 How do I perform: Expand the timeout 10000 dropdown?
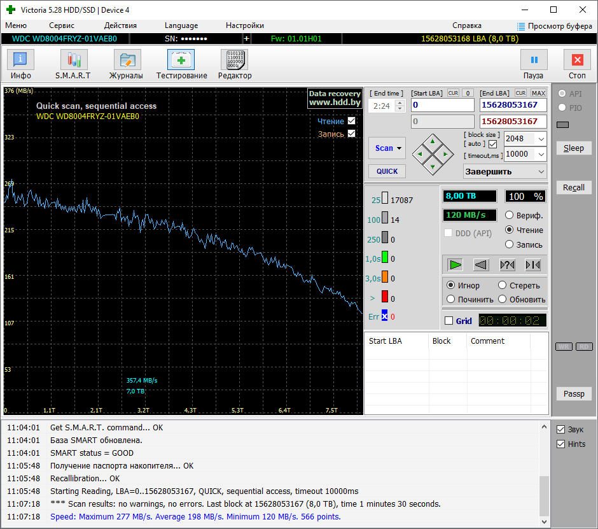[x=541, y=154]
